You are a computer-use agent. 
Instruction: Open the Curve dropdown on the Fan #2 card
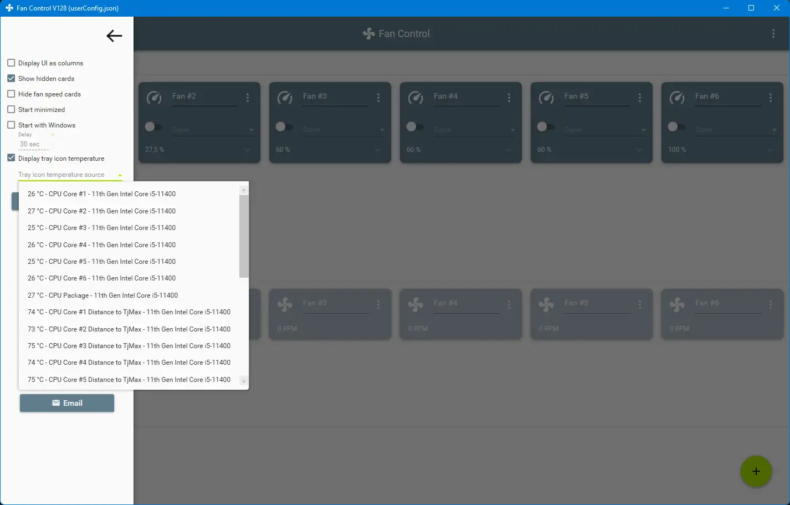click(x=213, y=130)
